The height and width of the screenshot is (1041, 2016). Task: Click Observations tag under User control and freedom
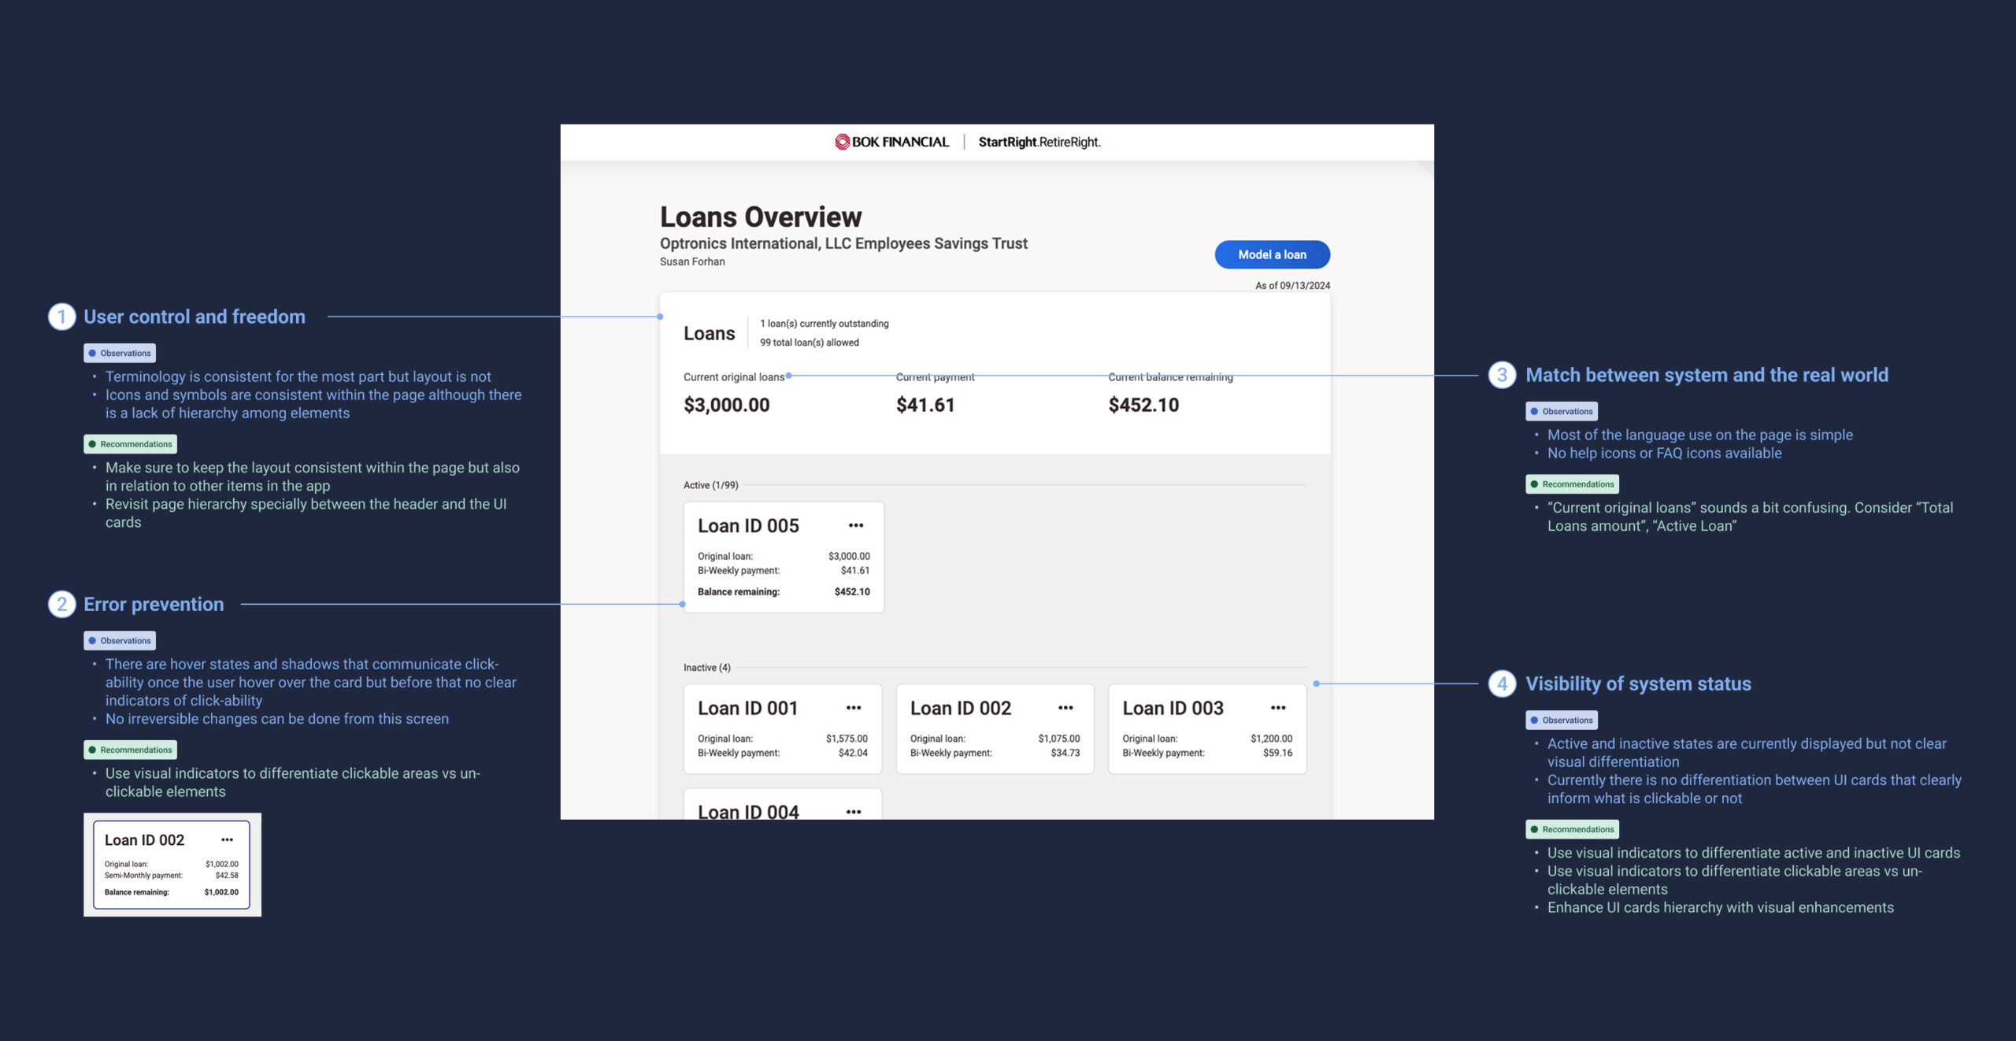pyautogui.click(x=120, y=353)
